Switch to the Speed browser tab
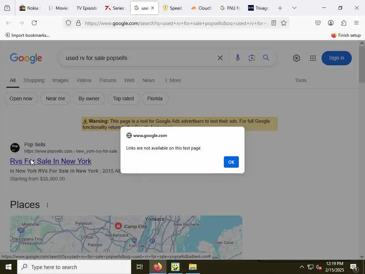The height and width of the screenshot is (274, 365). coord(173,8)
